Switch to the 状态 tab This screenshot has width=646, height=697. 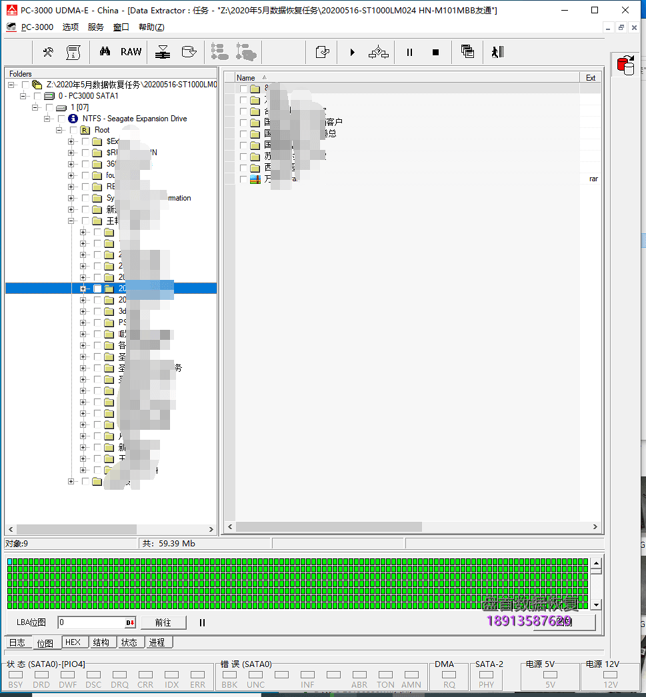pos(129,642)
